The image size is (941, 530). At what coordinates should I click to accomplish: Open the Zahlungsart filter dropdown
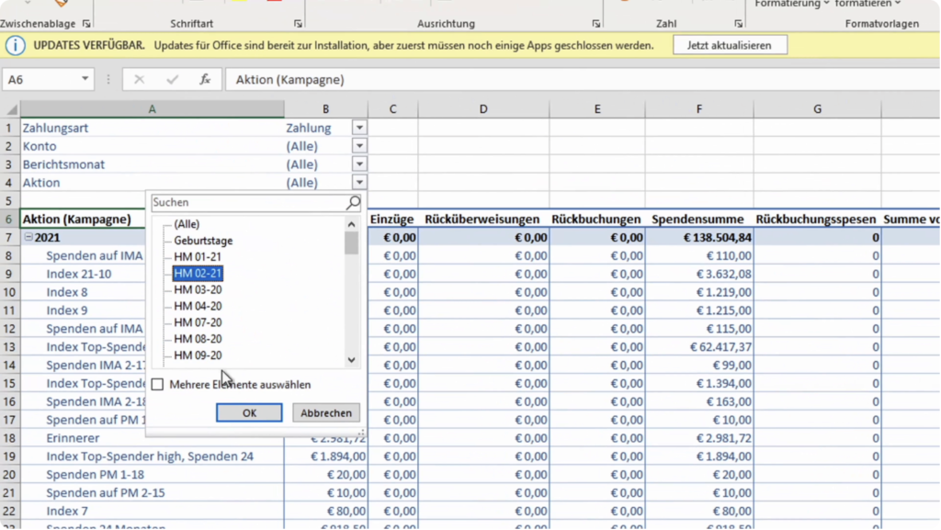pyautogui.click(x=359, y=128)
